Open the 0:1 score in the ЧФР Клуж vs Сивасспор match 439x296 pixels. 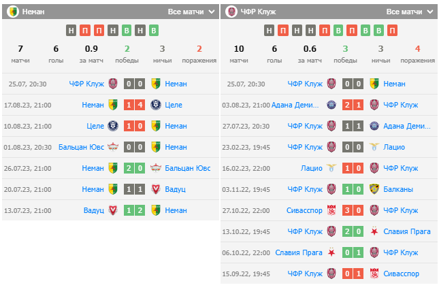[353, 274]
